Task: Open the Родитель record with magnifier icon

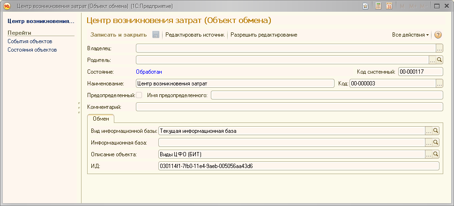Action: 439,60
